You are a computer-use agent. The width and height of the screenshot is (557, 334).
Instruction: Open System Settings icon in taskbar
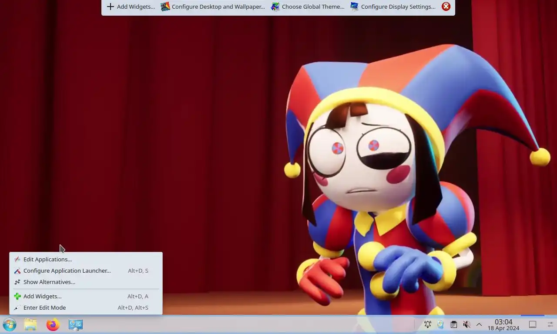pyautogui.click(x=75, y=324)
